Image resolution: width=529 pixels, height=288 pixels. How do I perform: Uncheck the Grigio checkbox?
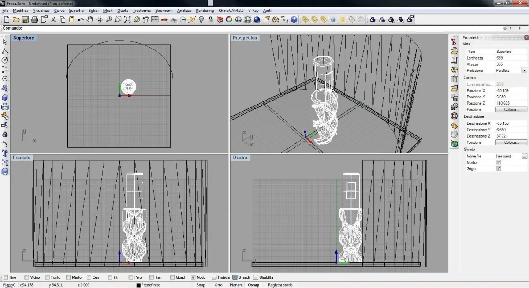pyautogui.click(x=499, y=168)
